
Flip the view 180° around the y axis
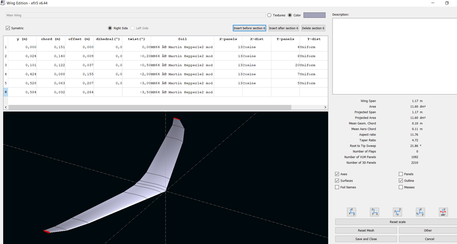443,212
